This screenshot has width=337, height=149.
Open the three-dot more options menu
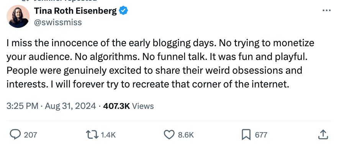click(x=327, y=10)
